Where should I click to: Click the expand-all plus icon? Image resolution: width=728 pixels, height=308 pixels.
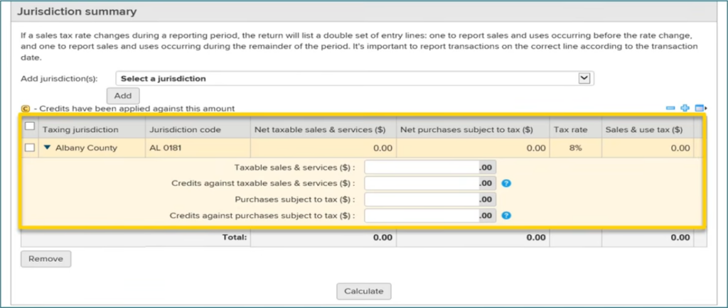(x=685, y=108)
